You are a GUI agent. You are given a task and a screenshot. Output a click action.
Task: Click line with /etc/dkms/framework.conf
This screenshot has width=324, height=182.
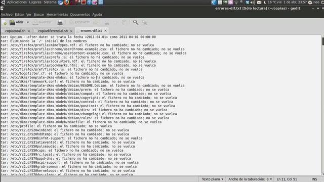[68, 81]
